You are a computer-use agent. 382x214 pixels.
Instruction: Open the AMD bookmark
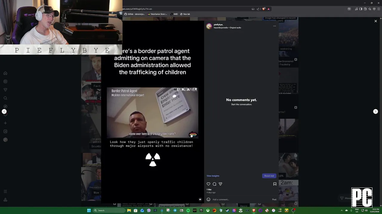point(174,14)
